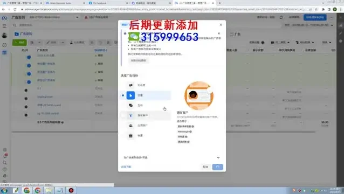This screenshot has height=194, width=344.
Task: Sort by the delivery status column header
Action: [101, 50]
